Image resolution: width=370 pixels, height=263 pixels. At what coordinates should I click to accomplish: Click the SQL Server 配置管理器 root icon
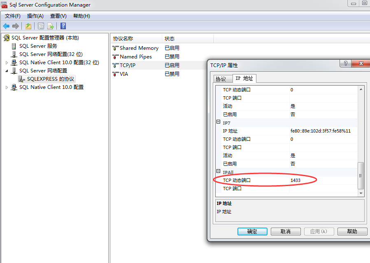pos(7,38)
